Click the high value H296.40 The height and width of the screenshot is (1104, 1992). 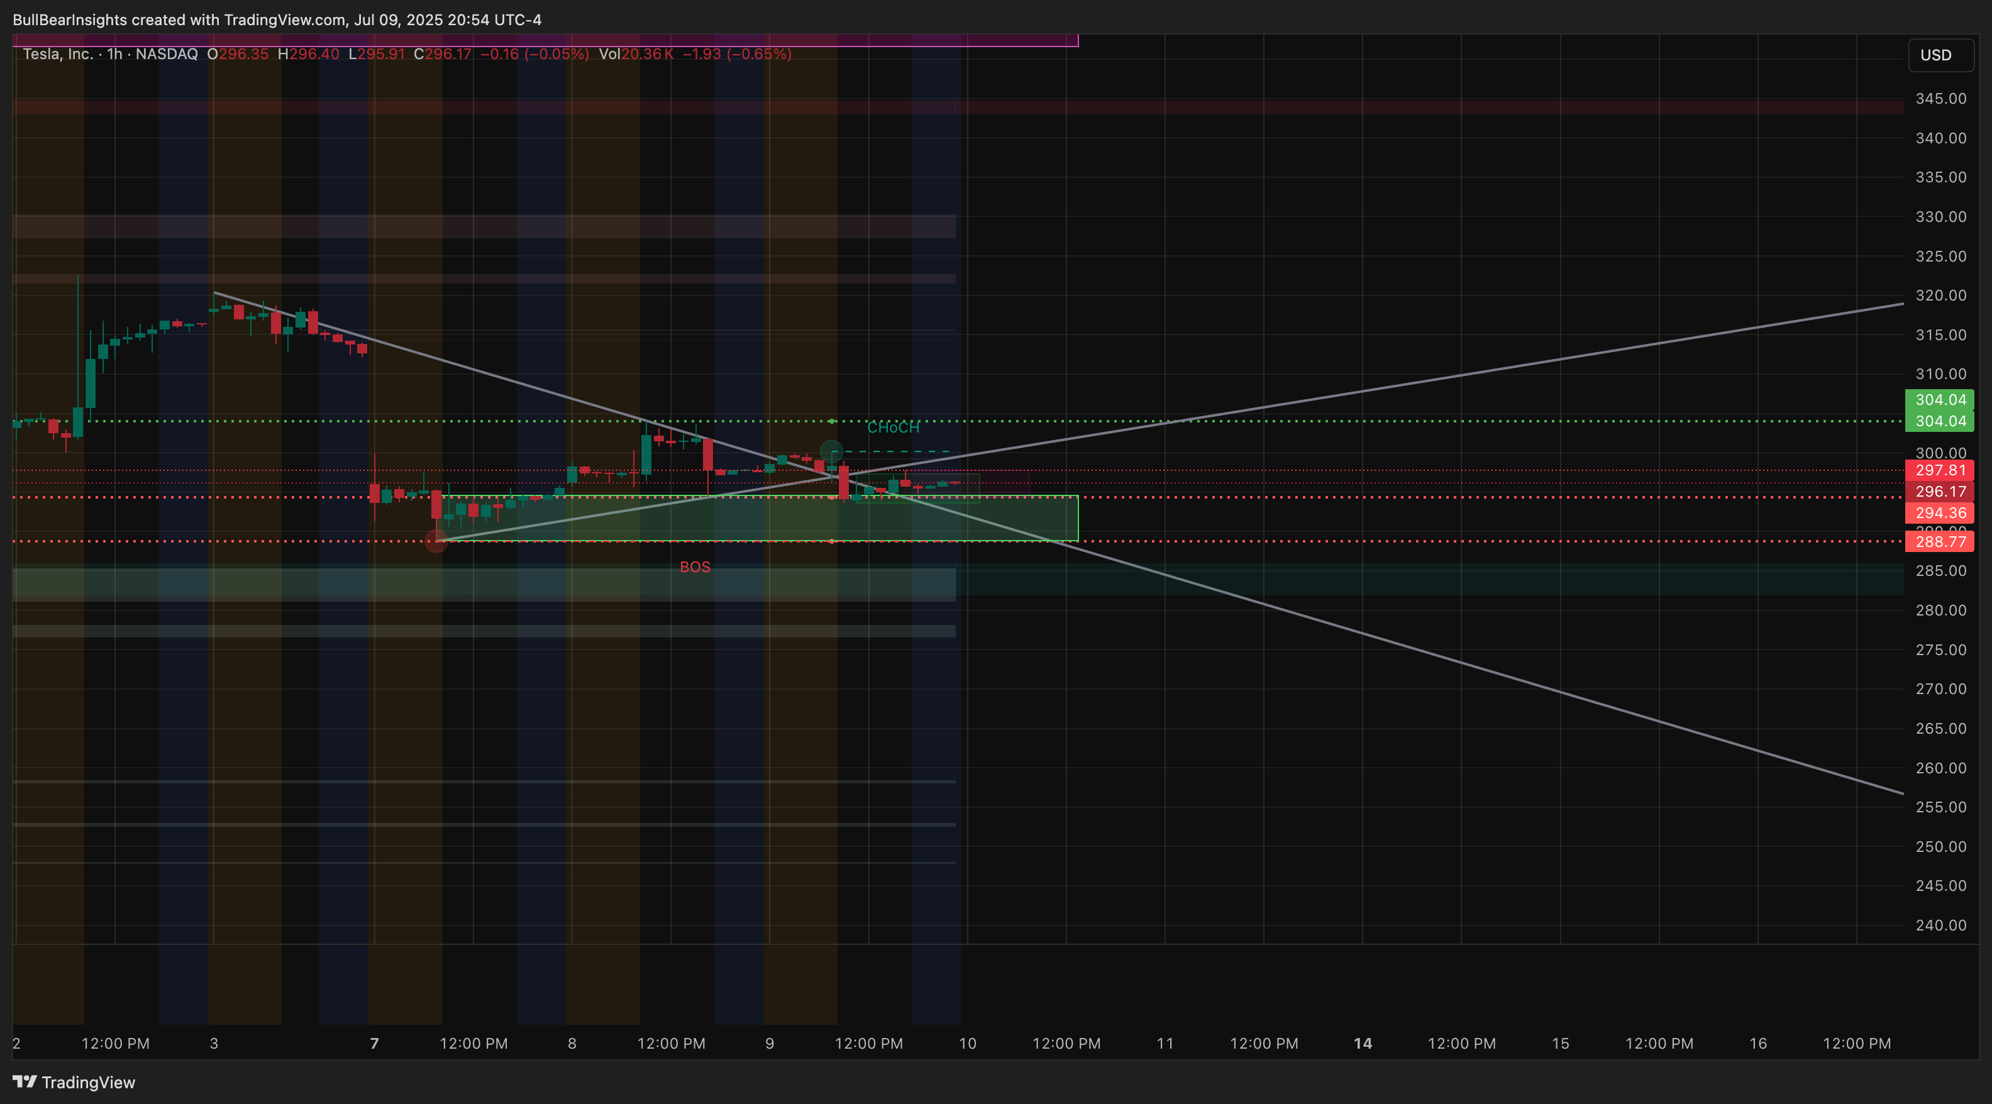309,54
